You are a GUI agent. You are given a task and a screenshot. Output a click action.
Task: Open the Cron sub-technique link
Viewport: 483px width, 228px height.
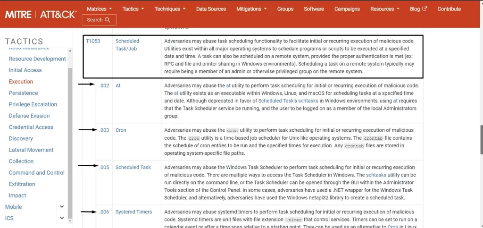121,130
